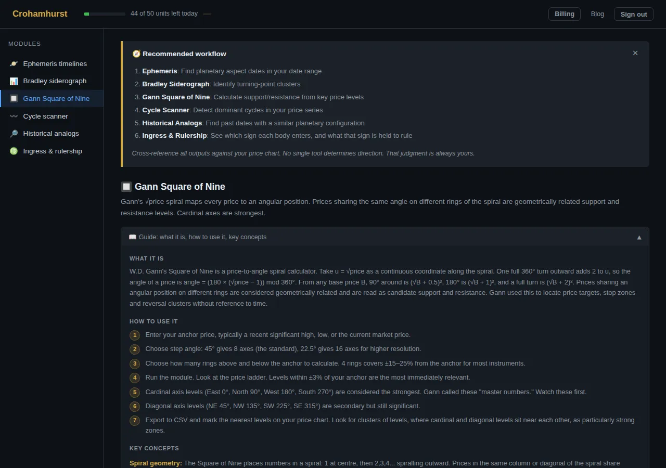Open the Historical analogs module
The width and height of the screenshot is (666, 468).
tap(52, 134)
